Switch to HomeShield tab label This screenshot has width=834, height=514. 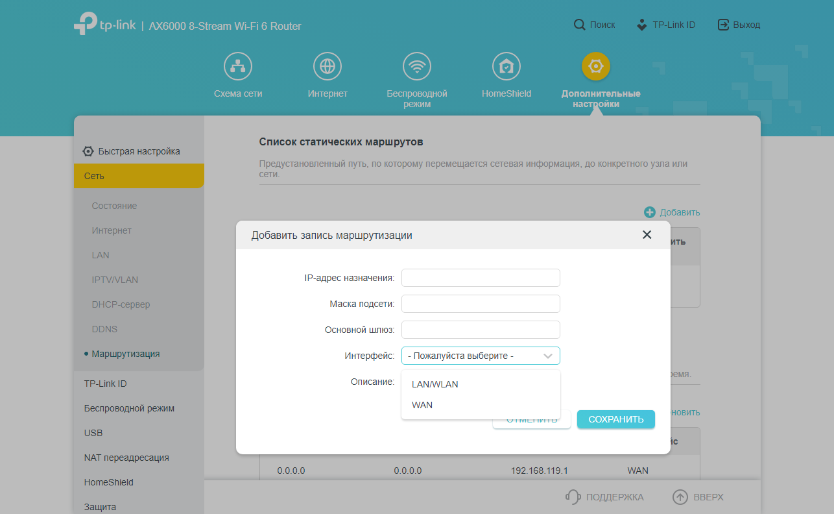[506, 93]
